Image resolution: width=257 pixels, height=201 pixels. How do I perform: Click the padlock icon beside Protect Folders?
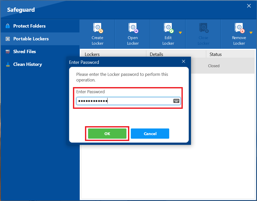point(7,26)
